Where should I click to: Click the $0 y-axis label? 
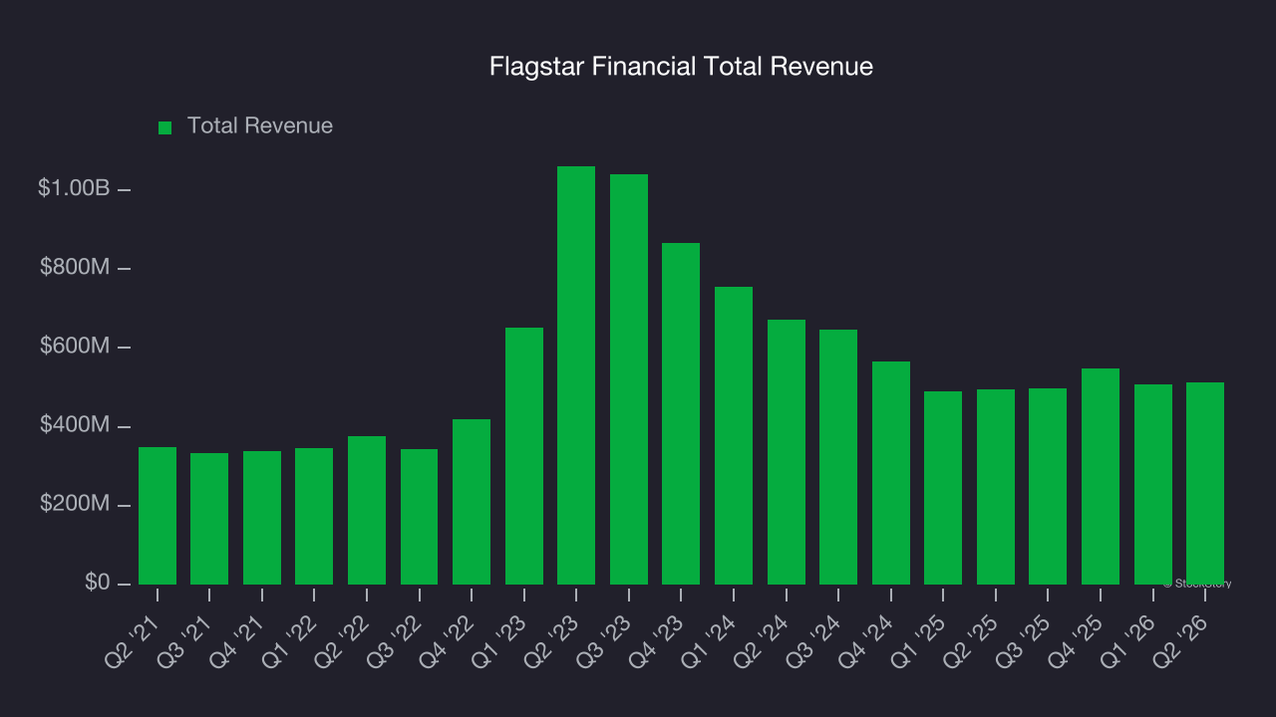96,584
